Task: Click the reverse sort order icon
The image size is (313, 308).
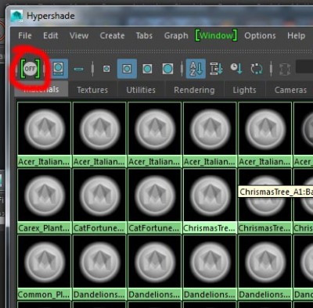Action: [257, 69]
